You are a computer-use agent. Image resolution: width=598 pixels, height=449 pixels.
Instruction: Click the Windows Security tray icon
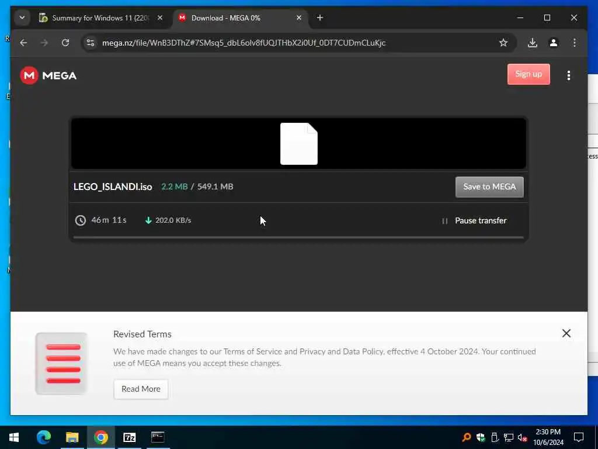pos(481,437)
